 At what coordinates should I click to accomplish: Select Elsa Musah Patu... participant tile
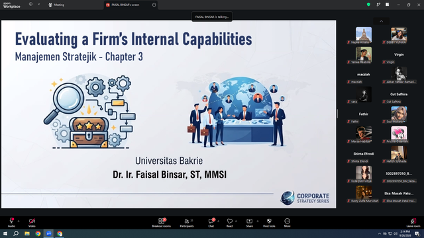pos(399,194)
